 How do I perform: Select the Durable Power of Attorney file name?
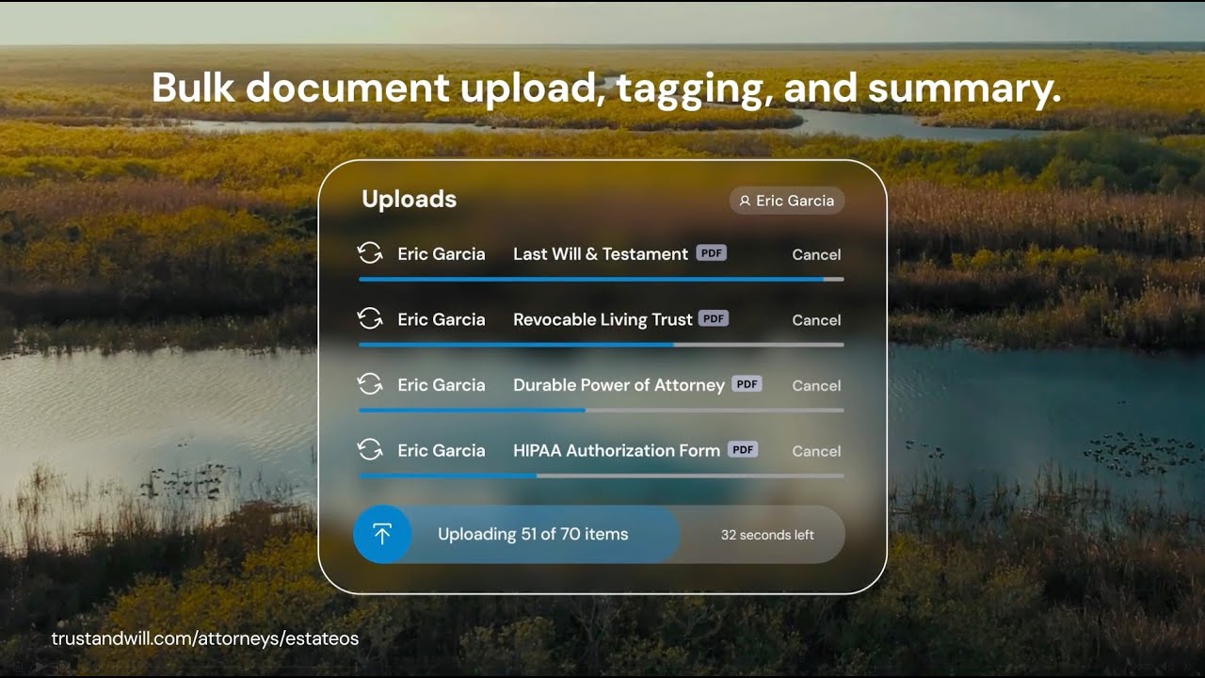coord(619,384)
